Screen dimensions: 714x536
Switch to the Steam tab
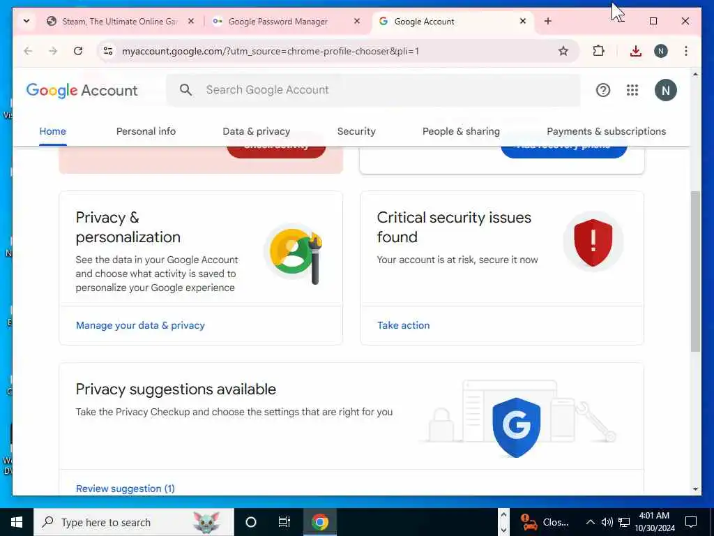click(x=119, y=21)
